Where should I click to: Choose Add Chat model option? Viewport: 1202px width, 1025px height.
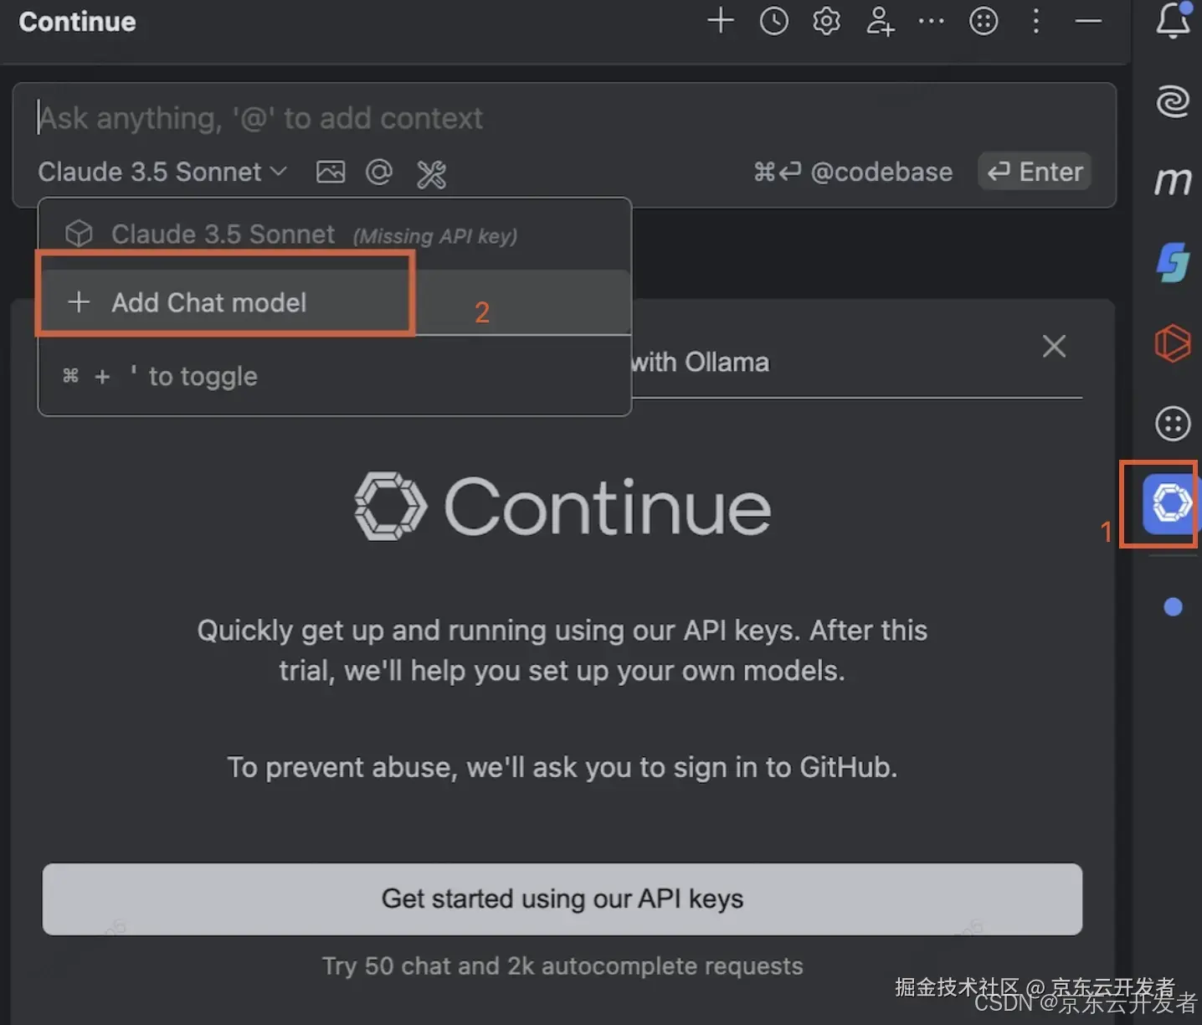pyautogui.click(x=335, y=302)
